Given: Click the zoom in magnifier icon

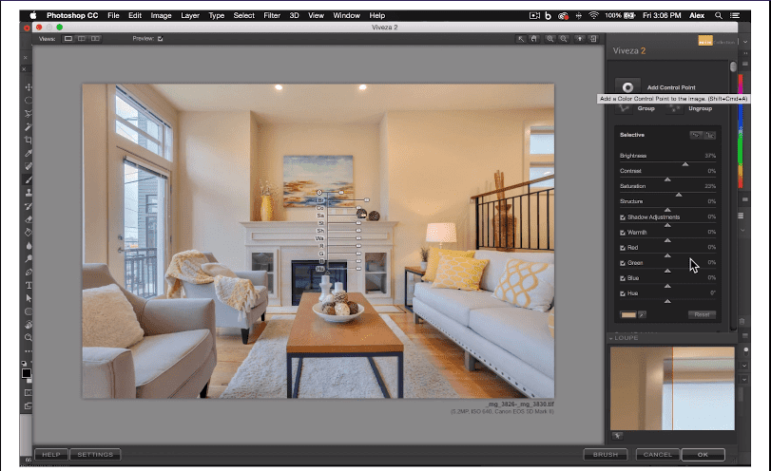Looking at the screenshot, I should (x=550, y=39).
